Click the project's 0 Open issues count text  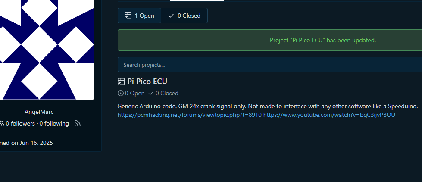(x=134, y=94)
